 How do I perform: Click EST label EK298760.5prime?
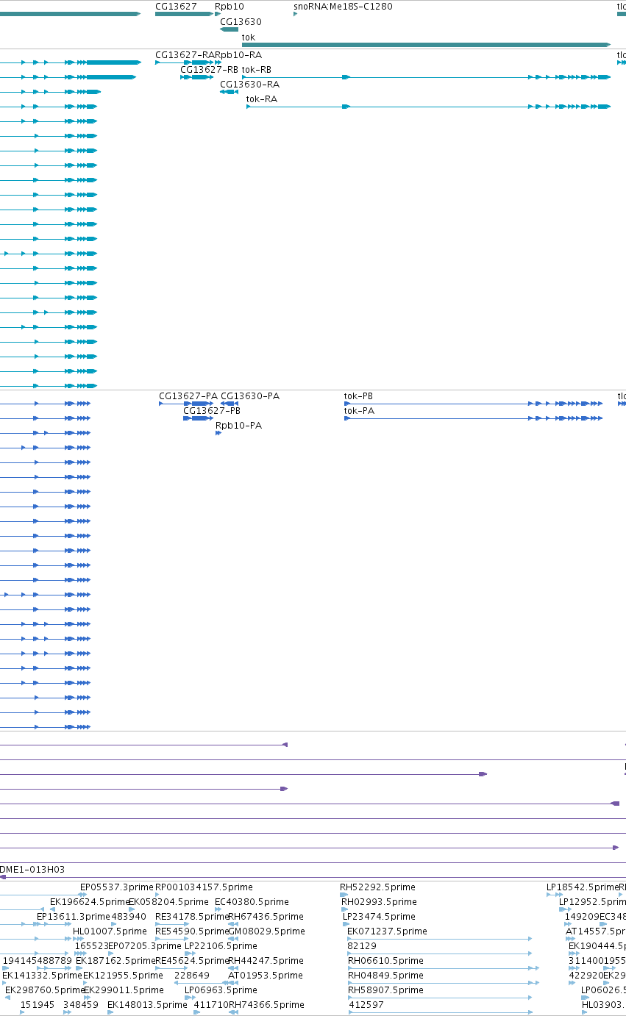[44, 990]
